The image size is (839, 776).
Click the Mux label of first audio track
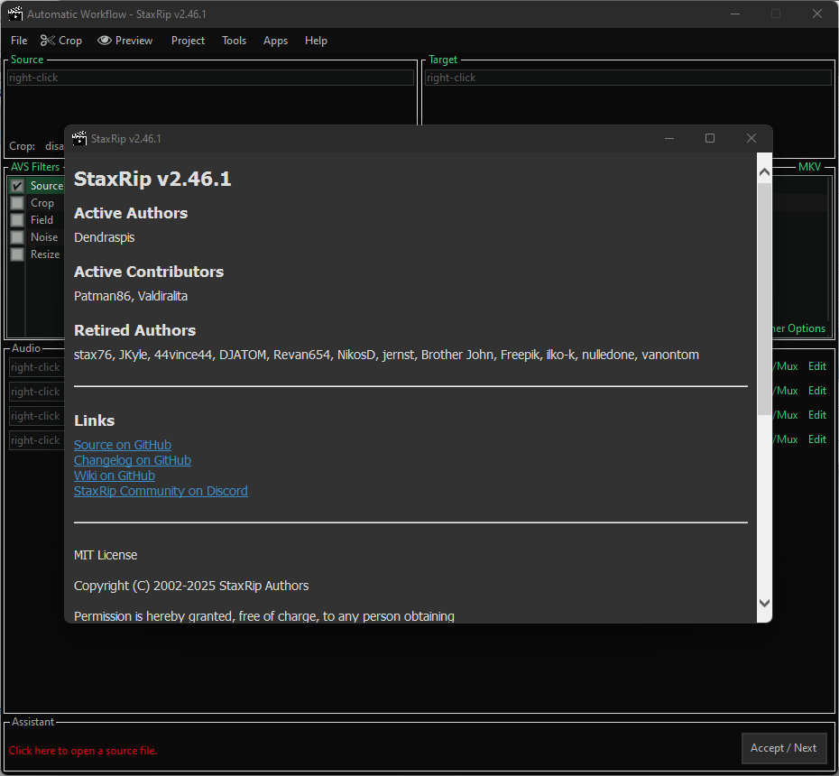786,366
